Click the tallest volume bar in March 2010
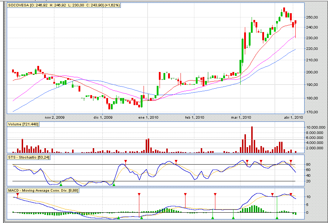328x223 pixels. (x=252, y=140)
